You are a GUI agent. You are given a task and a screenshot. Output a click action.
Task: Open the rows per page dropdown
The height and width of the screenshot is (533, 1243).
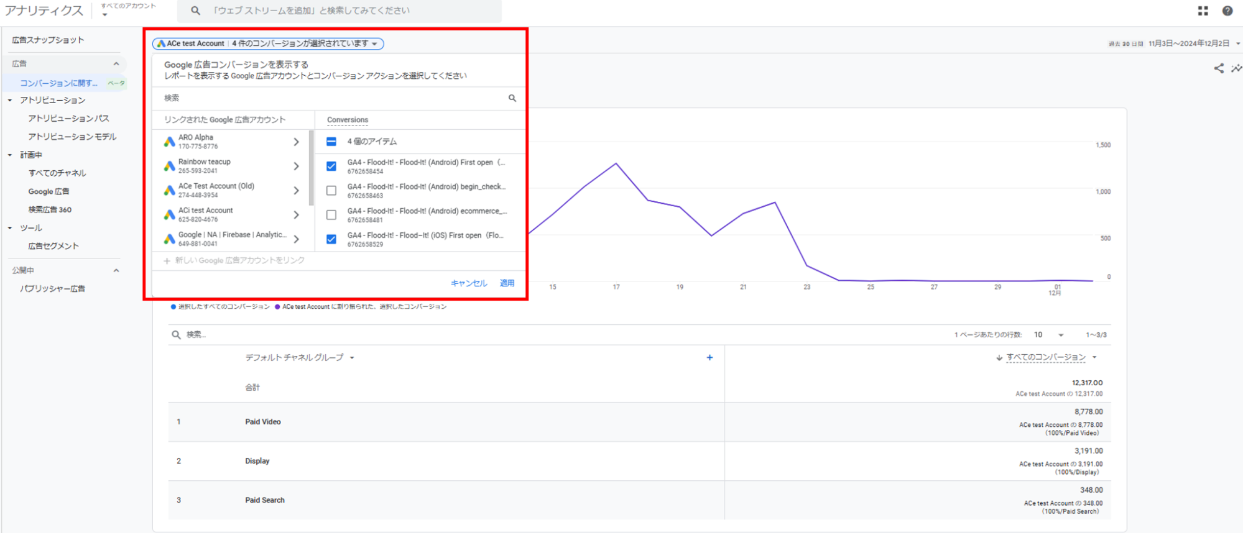(1048, 335)
